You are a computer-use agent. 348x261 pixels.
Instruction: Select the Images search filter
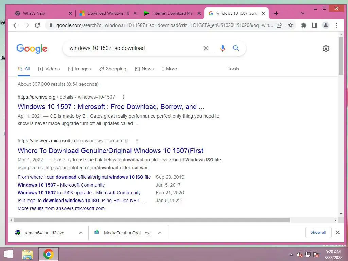coord(80,69)
